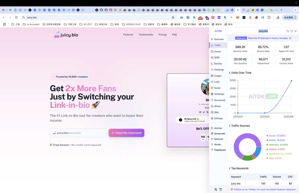Viewport: 299px width, 193px height.
Task: Open the 游戏大站 bookmarks folder
Action: point(101,24)
